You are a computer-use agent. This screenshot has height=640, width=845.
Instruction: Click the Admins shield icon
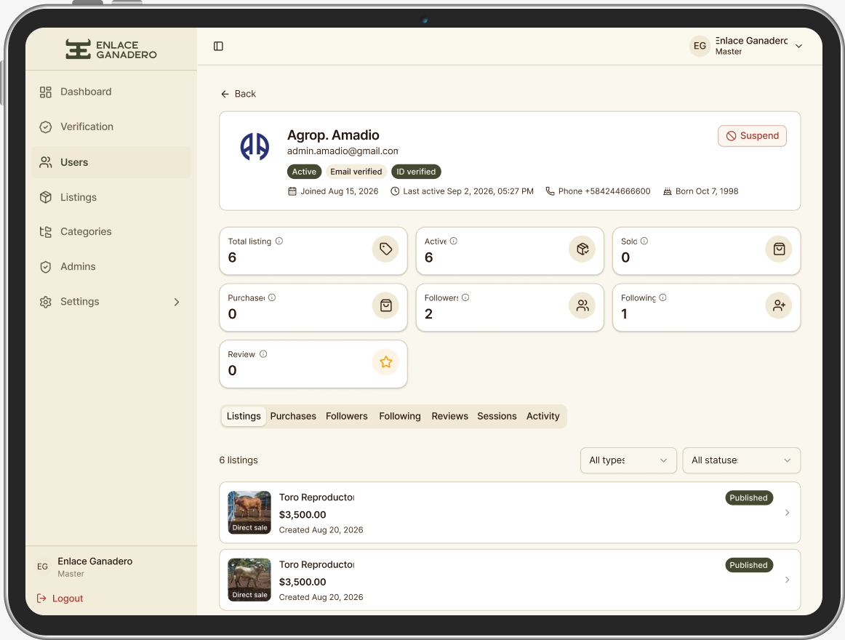tap(46, 267)
